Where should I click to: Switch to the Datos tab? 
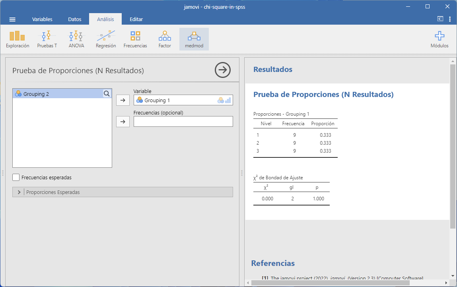pyautogui.click(x=75, y=19)
